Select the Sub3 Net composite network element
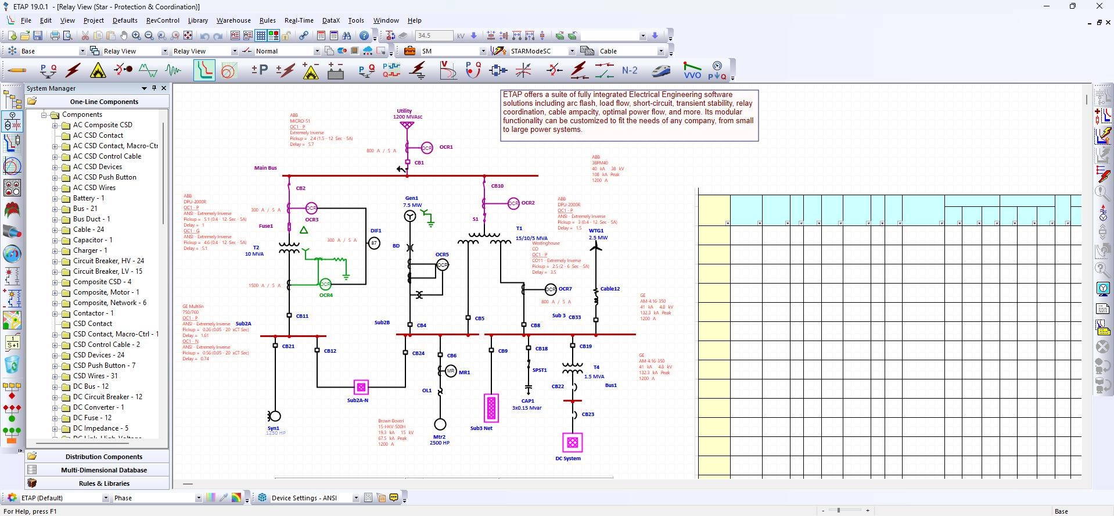 pos(491,408)
